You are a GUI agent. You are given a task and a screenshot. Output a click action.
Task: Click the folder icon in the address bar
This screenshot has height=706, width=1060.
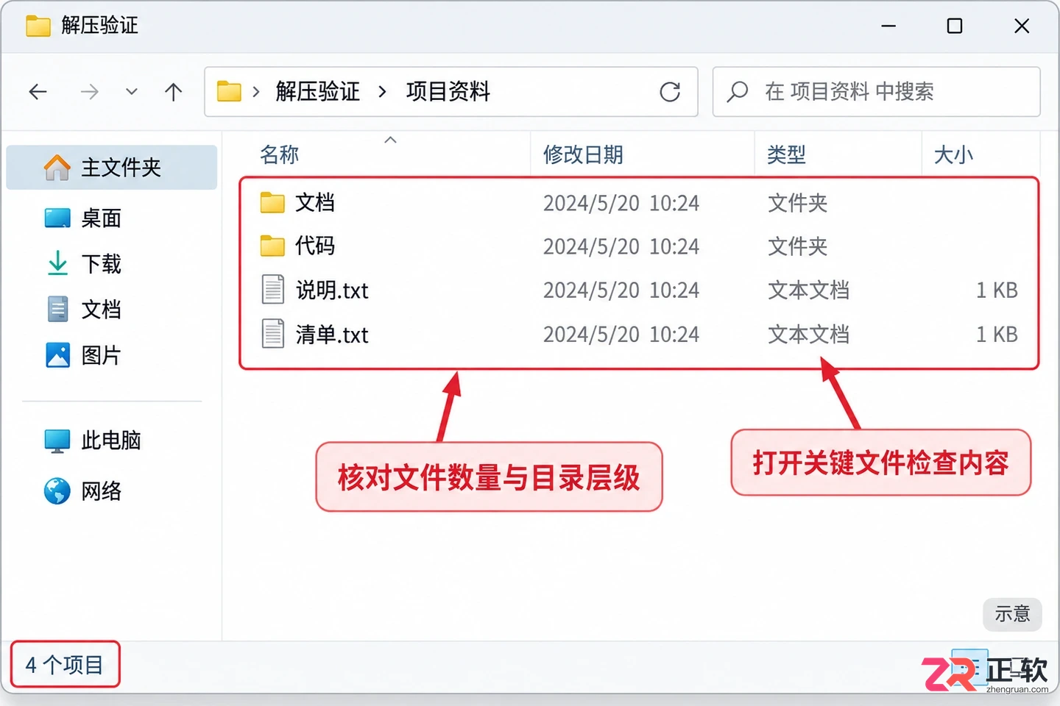point(229,92)
